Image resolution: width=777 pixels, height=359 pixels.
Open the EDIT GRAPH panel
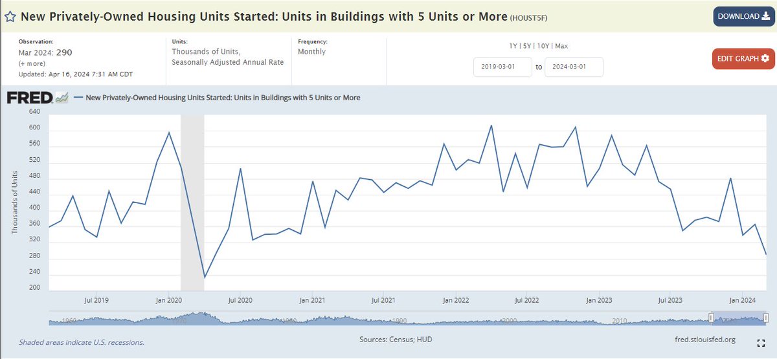pyautogui.click(x=742, y=58)
